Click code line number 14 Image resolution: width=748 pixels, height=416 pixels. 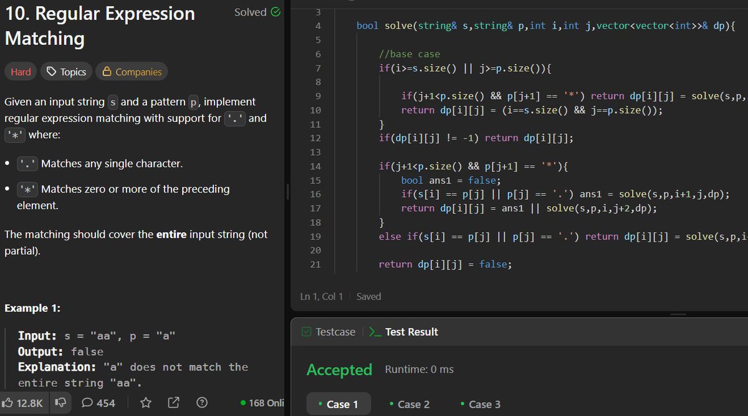315,166
